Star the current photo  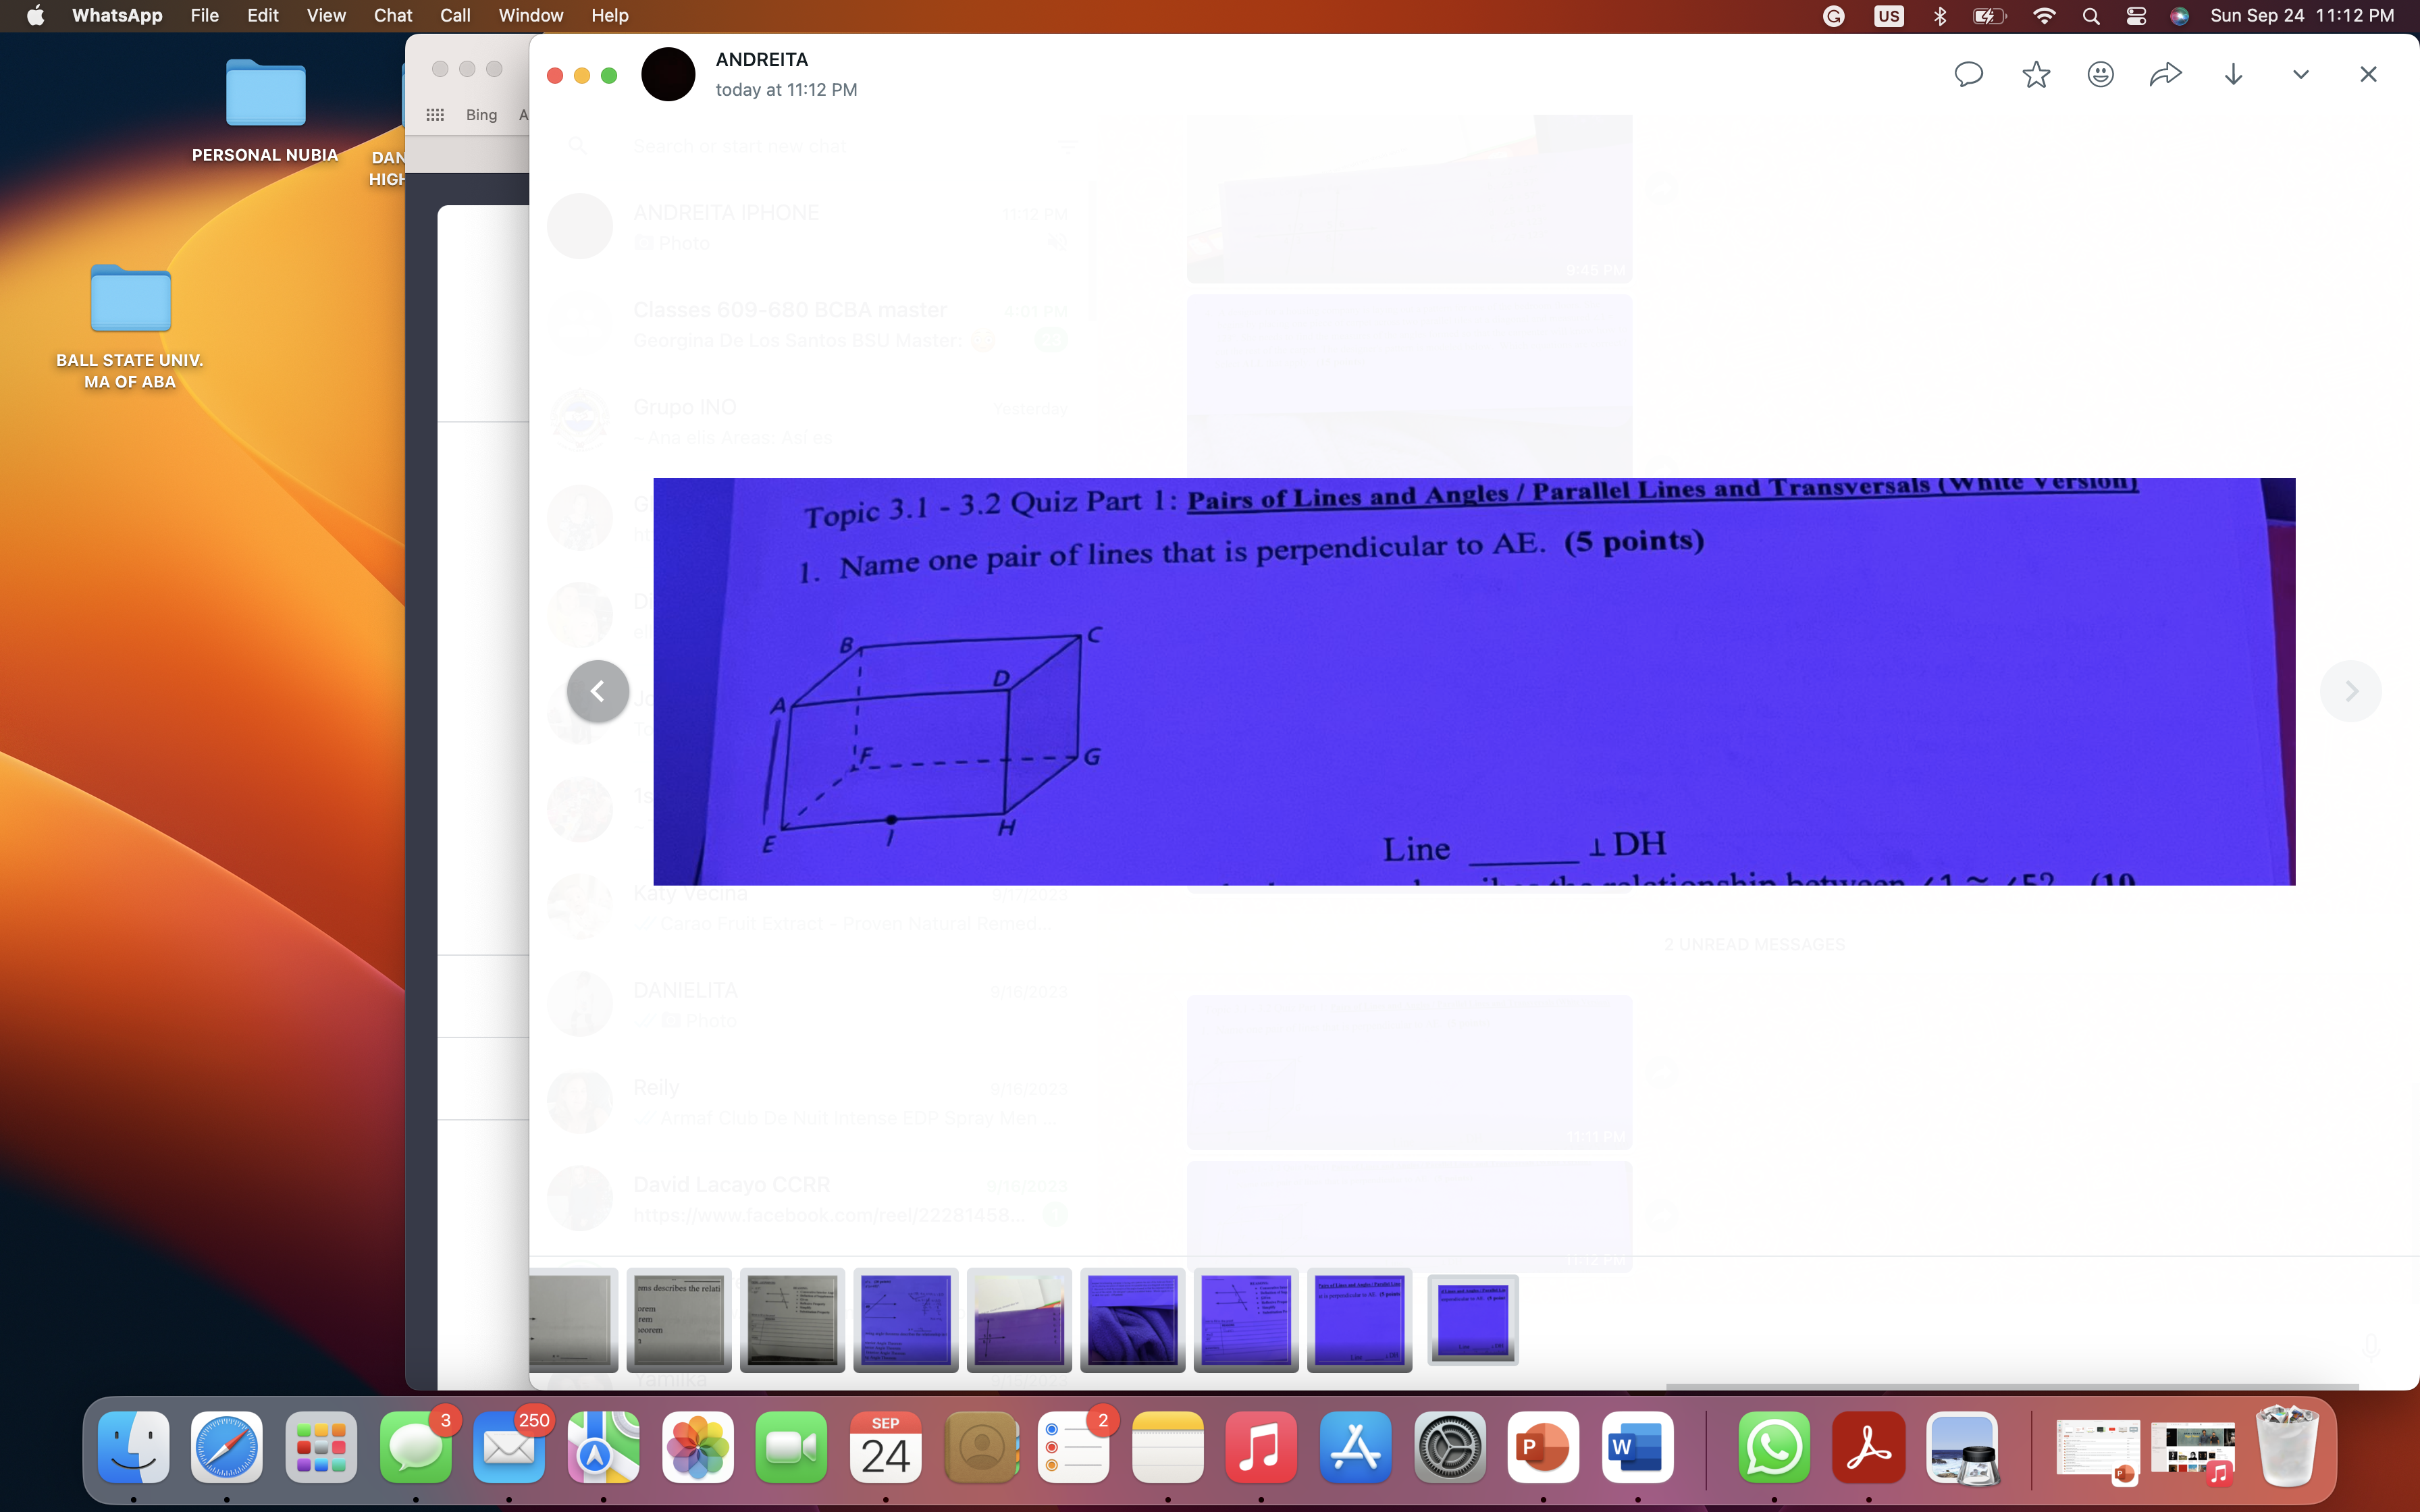(x=2034, y=73)
